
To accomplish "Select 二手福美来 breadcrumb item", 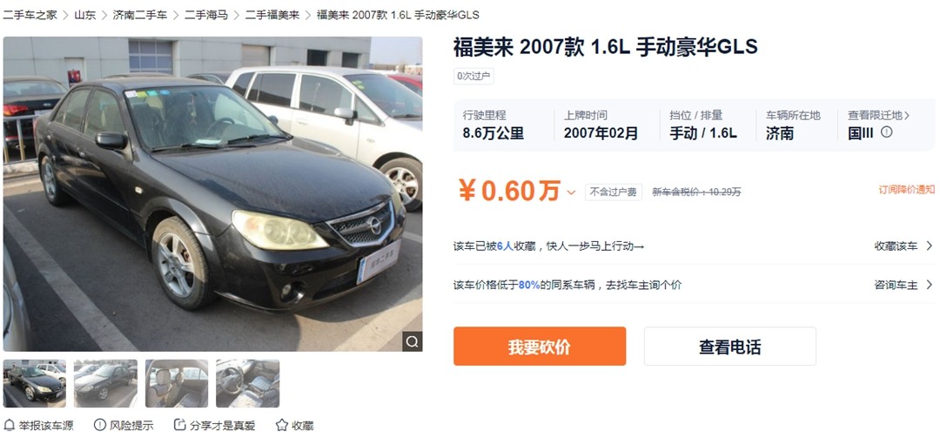I will point(272,15).
